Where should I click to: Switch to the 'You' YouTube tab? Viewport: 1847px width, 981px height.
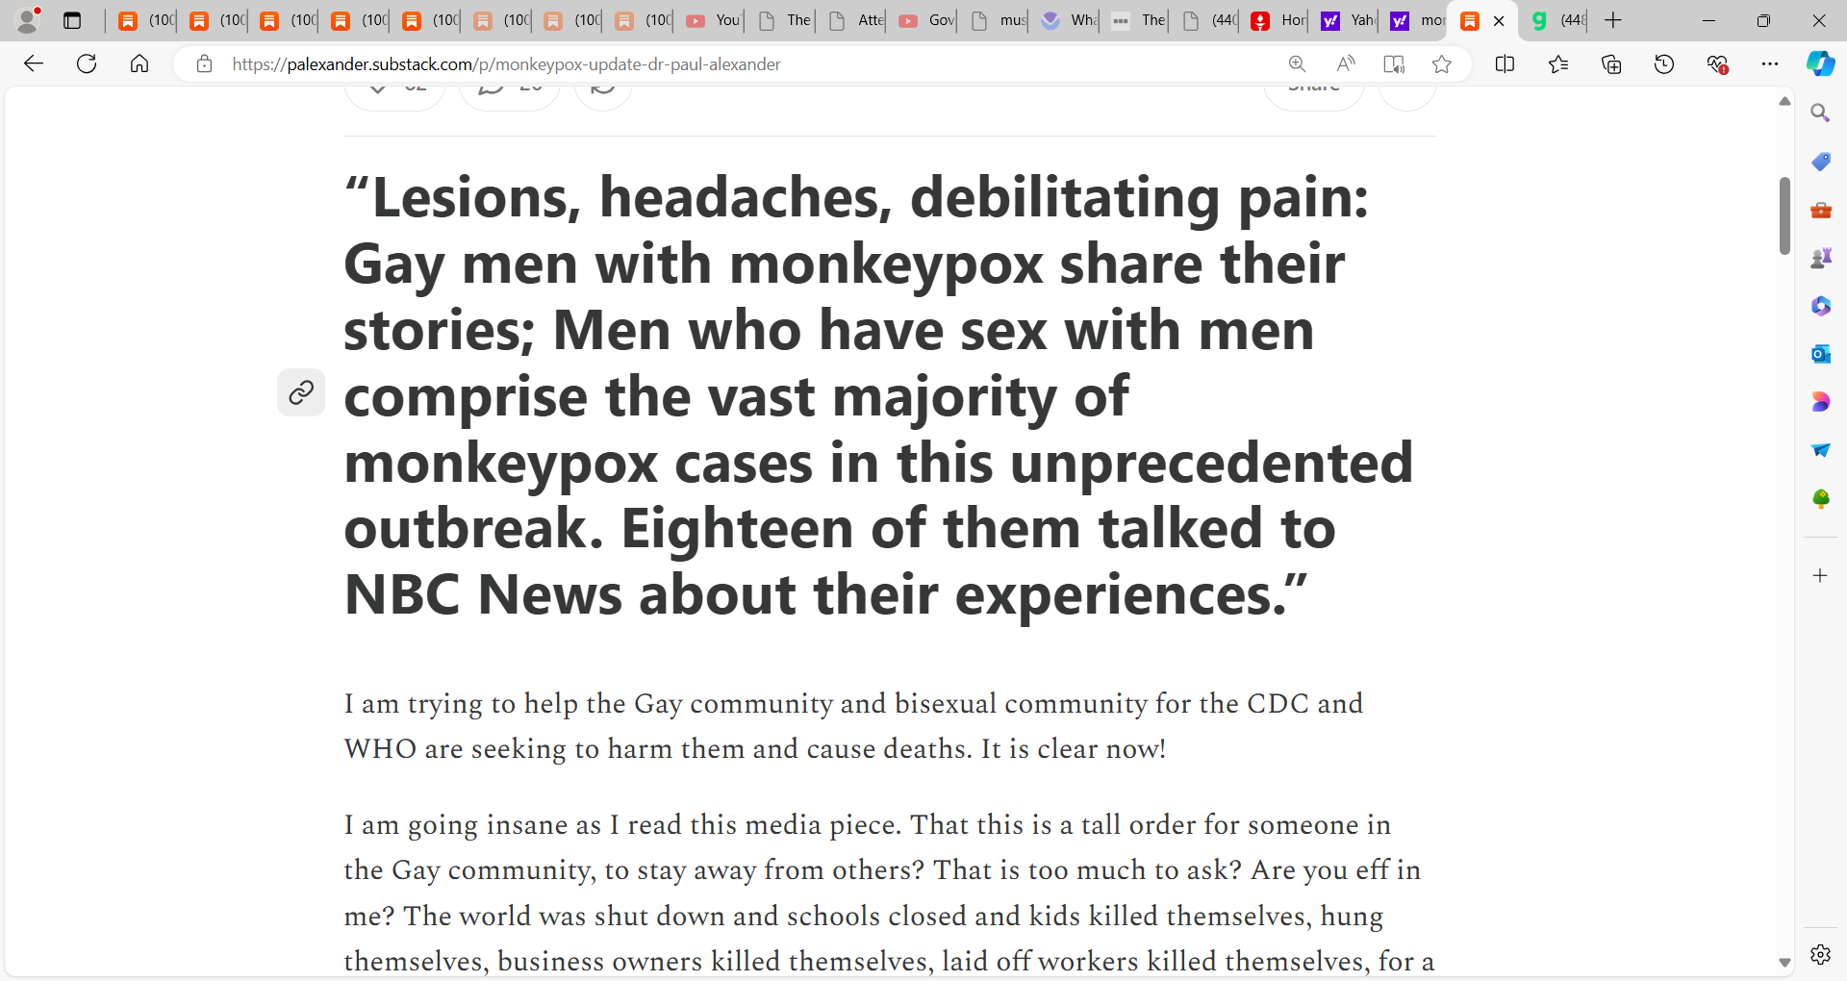pos(712,20)
